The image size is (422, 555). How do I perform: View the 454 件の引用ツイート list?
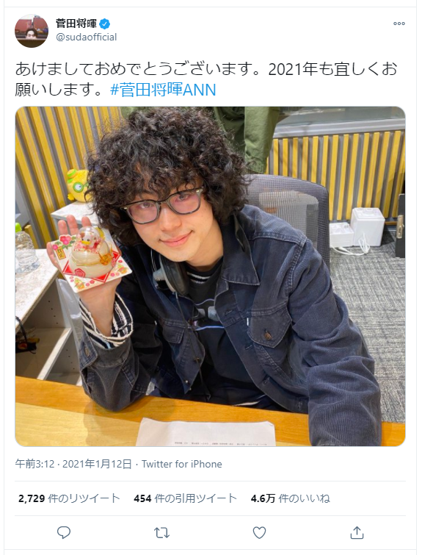(185, 498)
